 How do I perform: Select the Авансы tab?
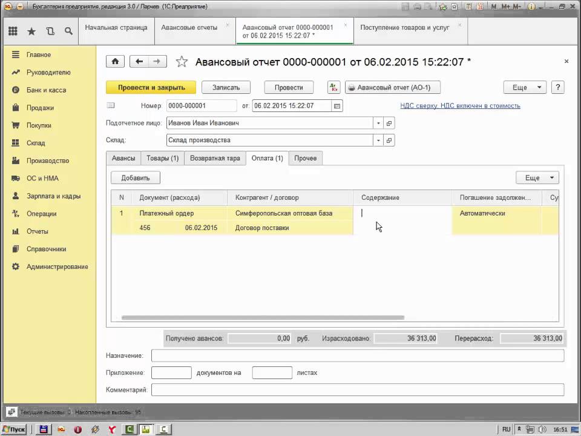(123, 158)
